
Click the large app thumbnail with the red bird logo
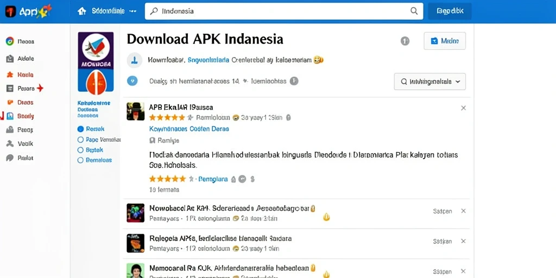pos(96,64)
